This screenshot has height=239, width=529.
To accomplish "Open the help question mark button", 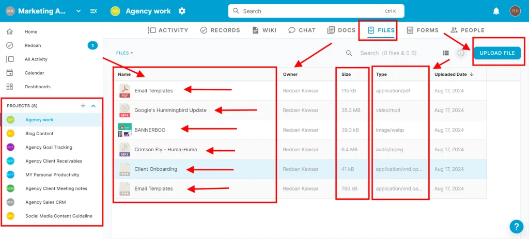I will [x=516, y=226].
